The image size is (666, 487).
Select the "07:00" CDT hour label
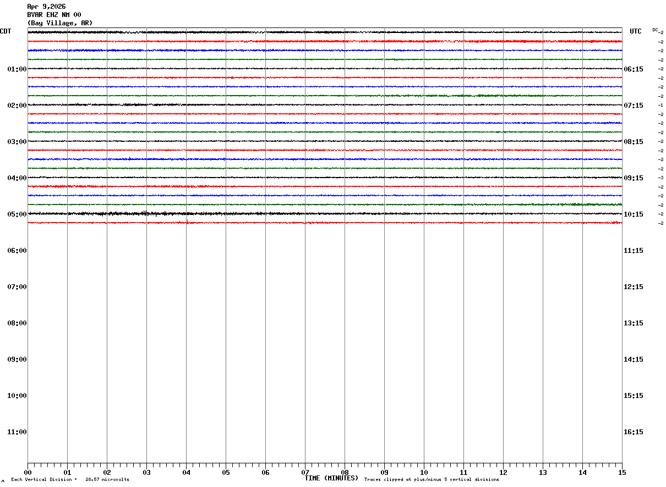[17, 287]
